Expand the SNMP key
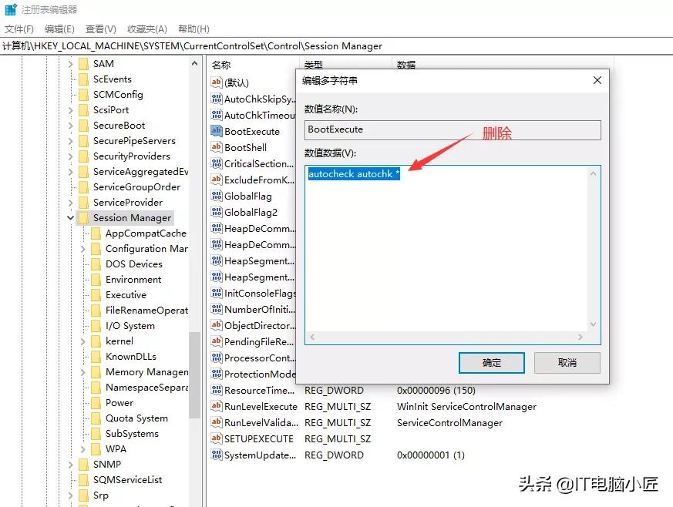Screen dimensions: 673x507 pos(70,465)
